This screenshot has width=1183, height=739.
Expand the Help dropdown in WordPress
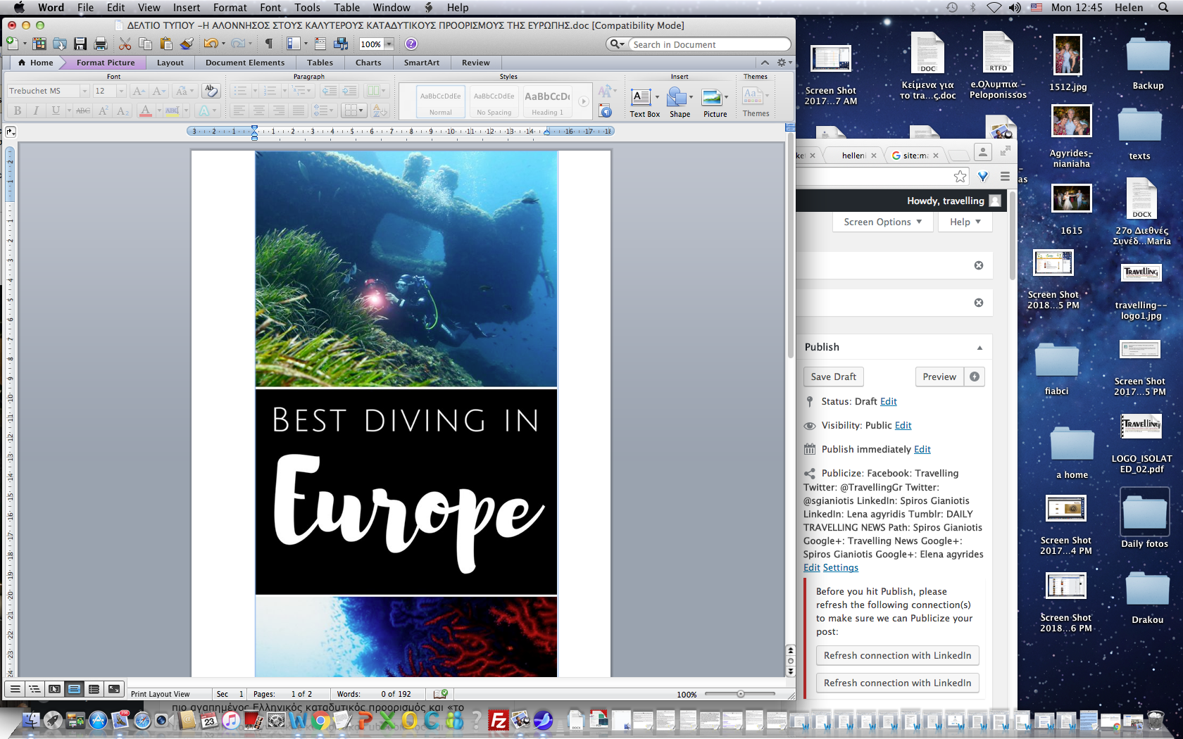tap(965, 222)
